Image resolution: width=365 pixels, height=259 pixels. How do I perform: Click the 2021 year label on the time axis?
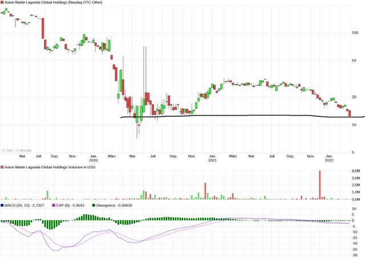[x=212, y=160]
